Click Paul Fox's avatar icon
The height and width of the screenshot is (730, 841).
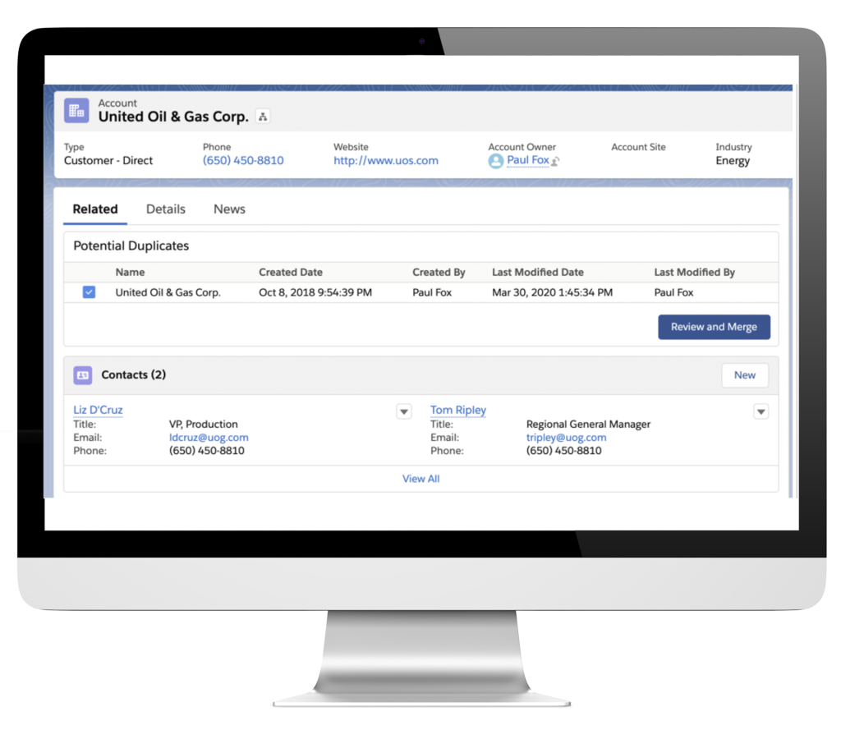pyautogui.click(x=495, y=161)
